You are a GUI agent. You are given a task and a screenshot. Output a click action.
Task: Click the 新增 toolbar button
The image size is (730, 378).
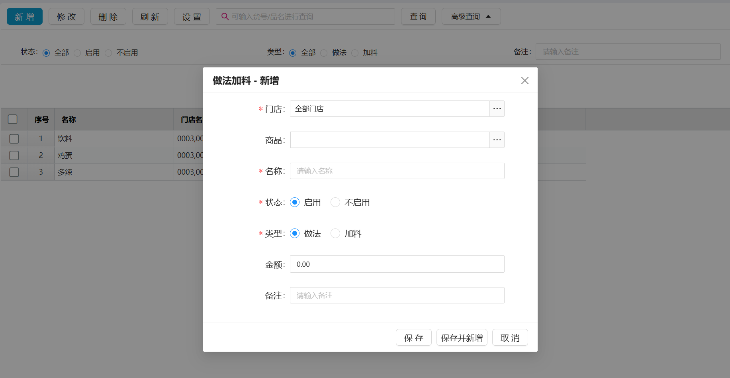(25, 16)
